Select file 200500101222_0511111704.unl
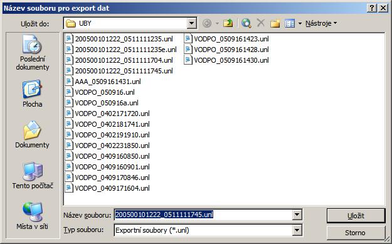The width and height of the screenshot is (392, 244). coord(124,60)
